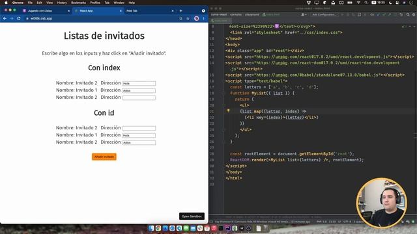The width and height of the screenshot is (417, 234).
Task: Click the IDE undo/rollback arrow icon
Action: (401, 14)
